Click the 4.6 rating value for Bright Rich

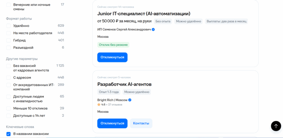click(x=103, y=105)
